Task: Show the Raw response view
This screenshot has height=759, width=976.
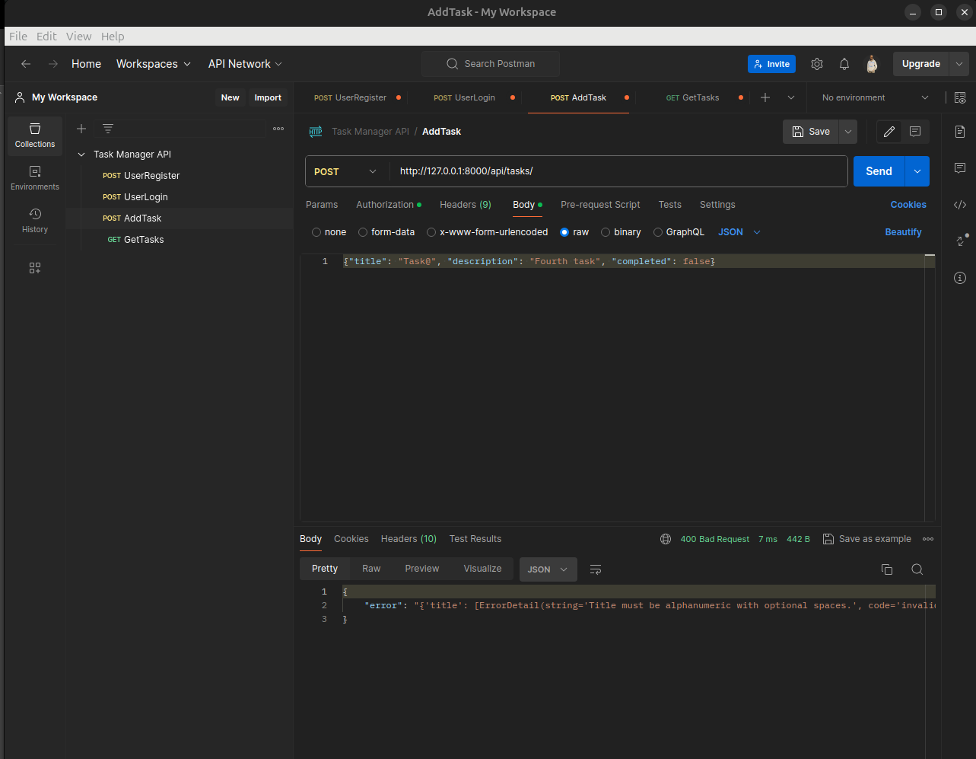Action: pos(371,569)
